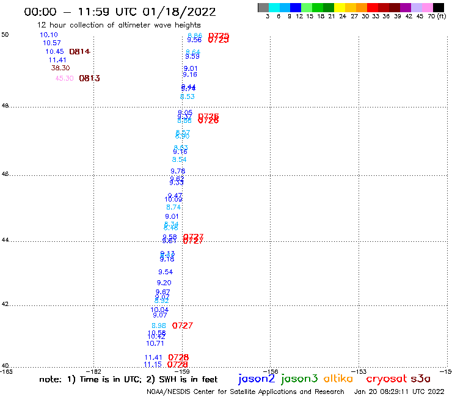Select the 'Jan 20 08:29:11 UTC 2022' timestamp
This screenshot has height=397, width=452.
399,392
